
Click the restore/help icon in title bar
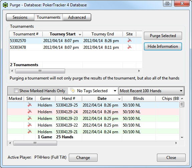pos(167,3)
